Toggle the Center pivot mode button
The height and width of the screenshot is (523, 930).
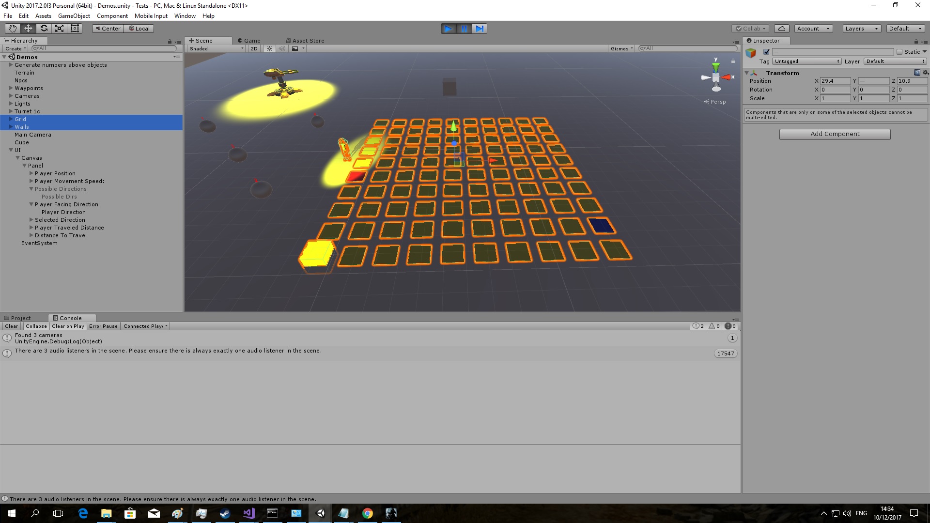point(108,29)
